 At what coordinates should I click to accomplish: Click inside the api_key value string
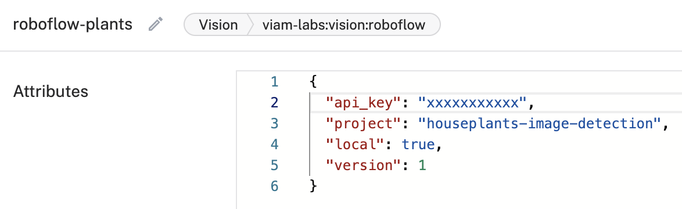(473, 103)
